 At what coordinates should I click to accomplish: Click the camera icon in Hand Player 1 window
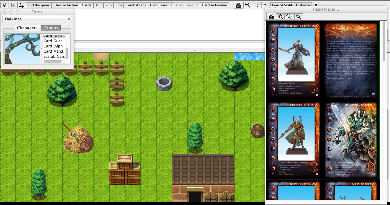271,16
